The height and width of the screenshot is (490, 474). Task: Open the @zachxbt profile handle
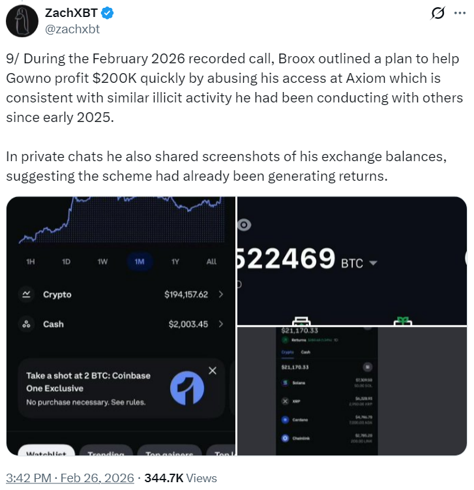[72, 29]
